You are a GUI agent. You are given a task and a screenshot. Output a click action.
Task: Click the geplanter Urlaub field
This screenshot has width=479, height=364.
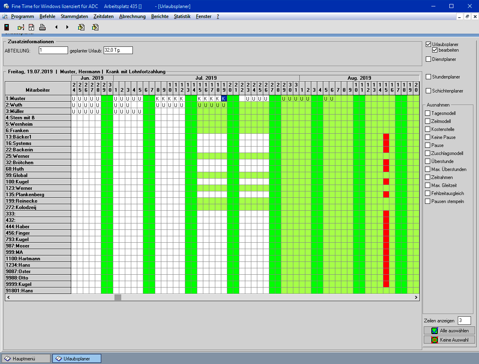[x=118, y=50]
